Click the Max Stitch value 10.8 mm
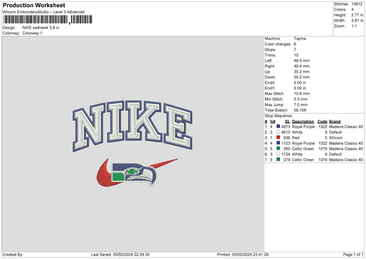The image size is (366, 259). pos(301,93)
